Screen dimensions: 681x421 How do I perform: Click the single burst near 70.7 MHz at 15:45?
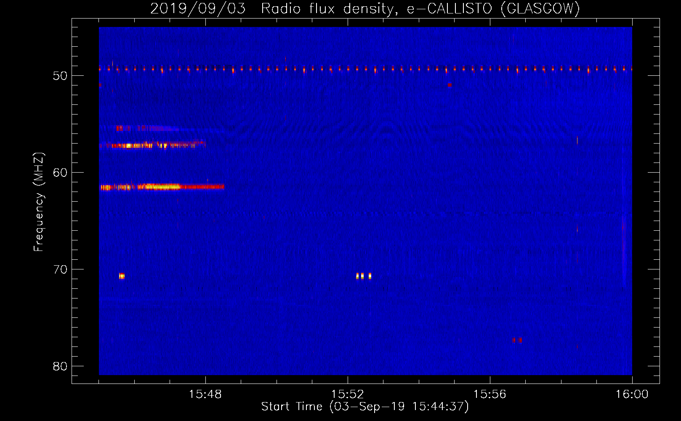pos(122,276)
